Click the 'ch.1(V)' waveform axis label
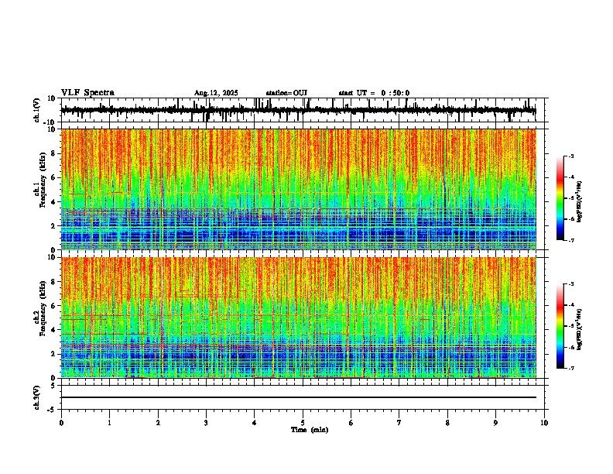The image size is (613, 474). click(37, 110)
